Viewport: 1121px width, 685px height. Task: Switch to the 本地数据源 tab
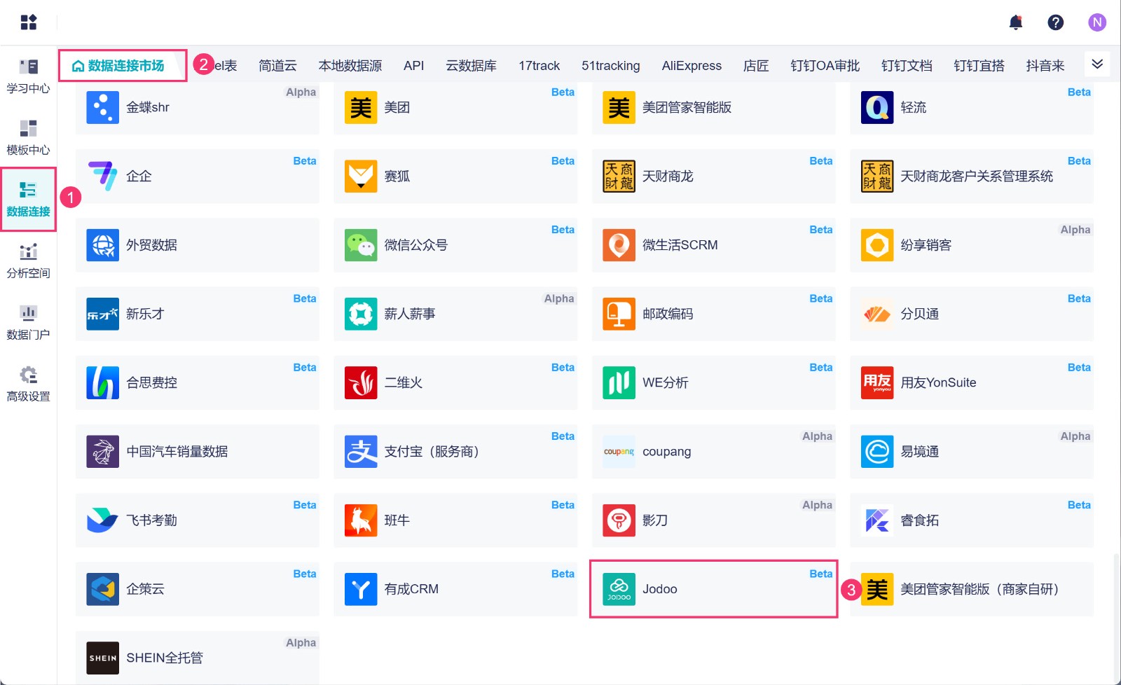[350, 65]
